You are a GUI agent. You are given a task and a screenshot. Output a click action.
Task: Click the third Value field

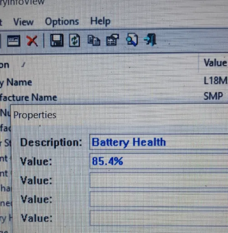click(159, 199)
